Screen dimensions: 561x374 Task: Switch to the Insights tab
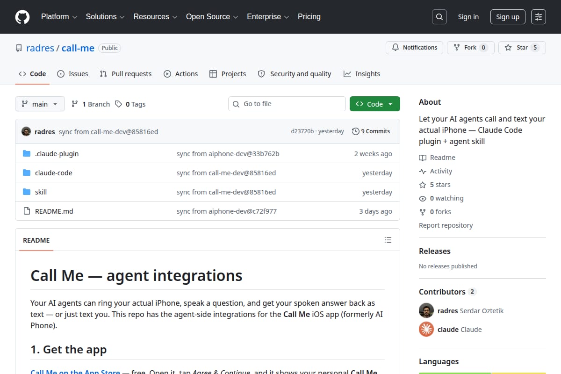point(362,74)
